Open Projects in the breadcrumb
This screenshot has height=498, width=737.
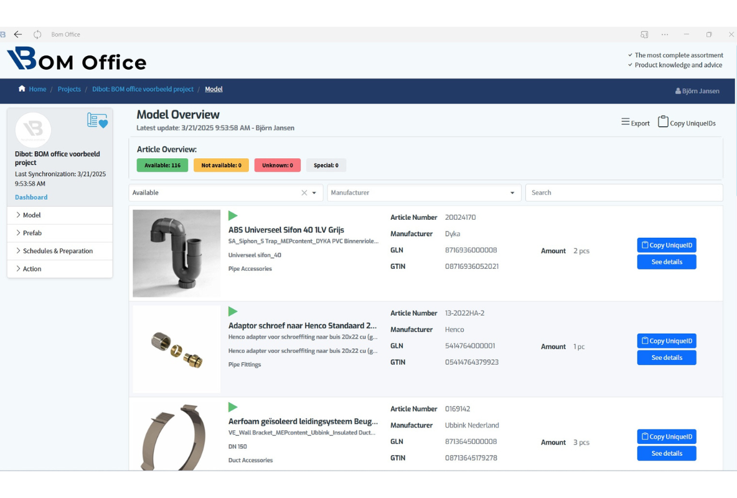point(69,90)
